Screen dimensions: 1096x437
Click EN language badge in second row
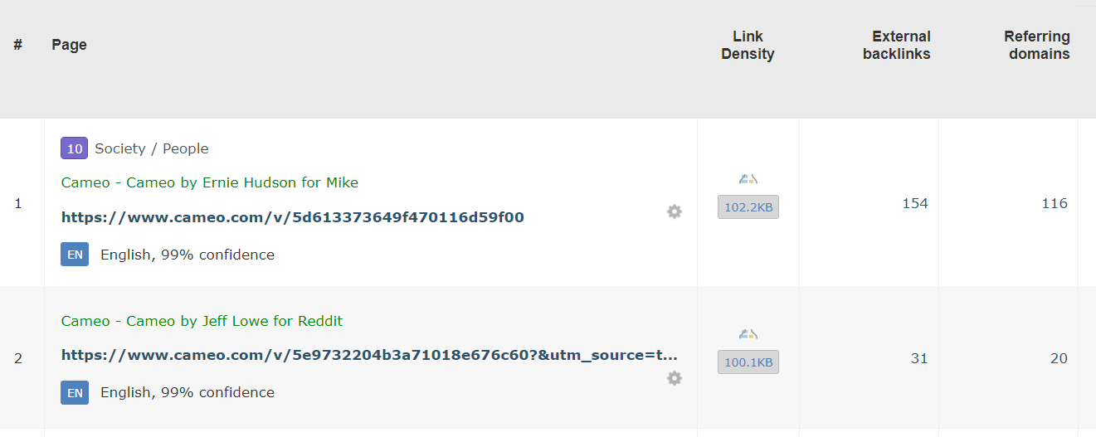(75, 392)
